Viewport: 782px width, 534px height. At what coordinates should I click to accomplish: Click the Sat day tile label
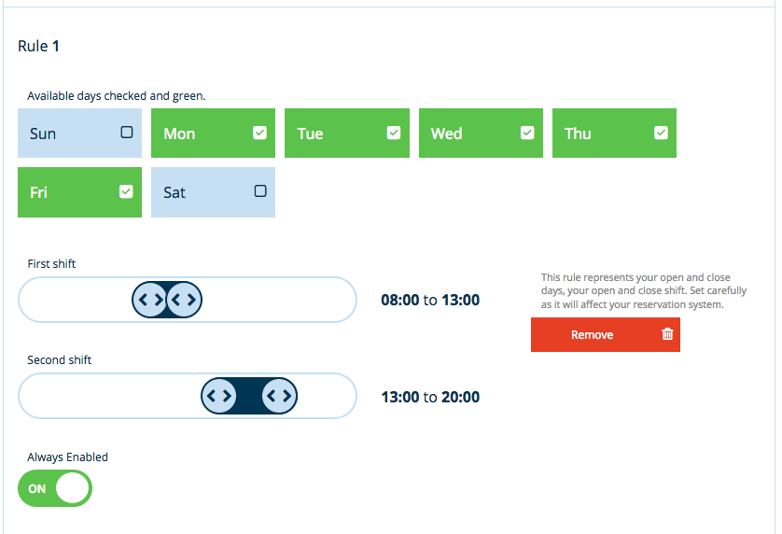[175, 192]
